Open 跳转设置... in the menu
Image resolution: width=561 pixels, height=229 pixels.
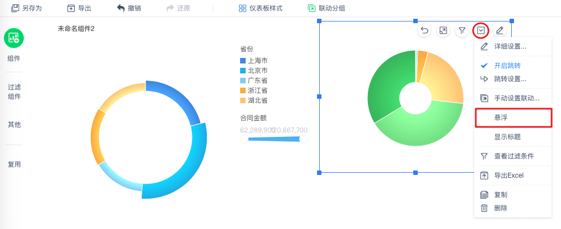[512, 79]
